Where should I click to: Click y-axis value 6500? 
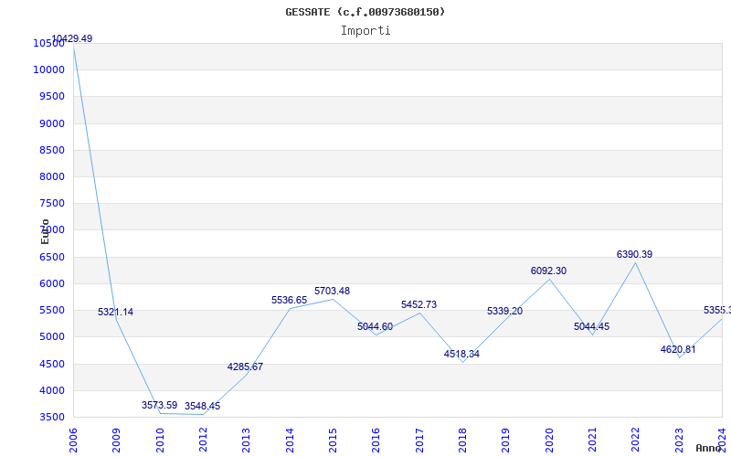[52, 257]
